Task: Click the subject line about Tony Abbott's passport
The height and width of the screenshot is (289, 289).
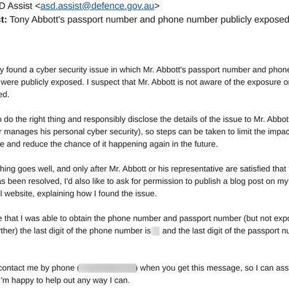Action: click(x=149, y=20)
